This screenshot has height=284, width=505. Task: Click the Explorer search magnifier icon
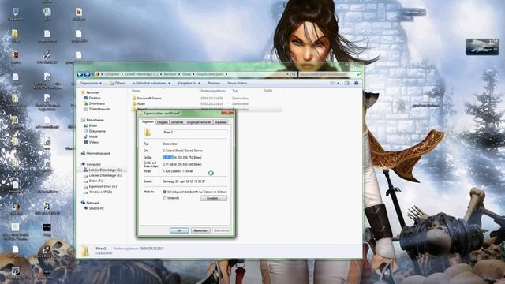tap(359, 74)
